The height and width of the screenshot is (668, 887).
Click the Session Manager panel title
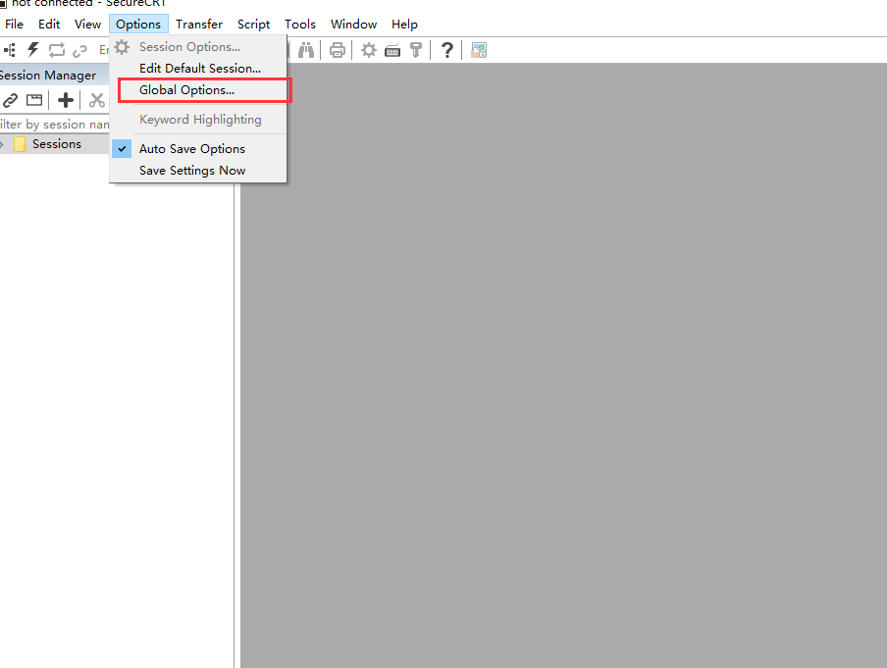coord(48,76)
